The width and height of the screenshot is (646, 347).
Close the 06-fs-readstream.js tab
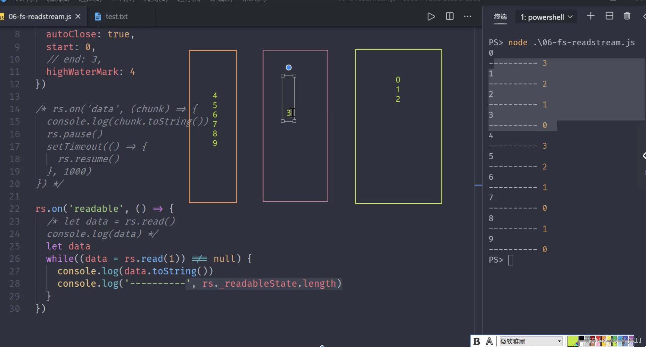pyautogui.click(x=78, y=16)
